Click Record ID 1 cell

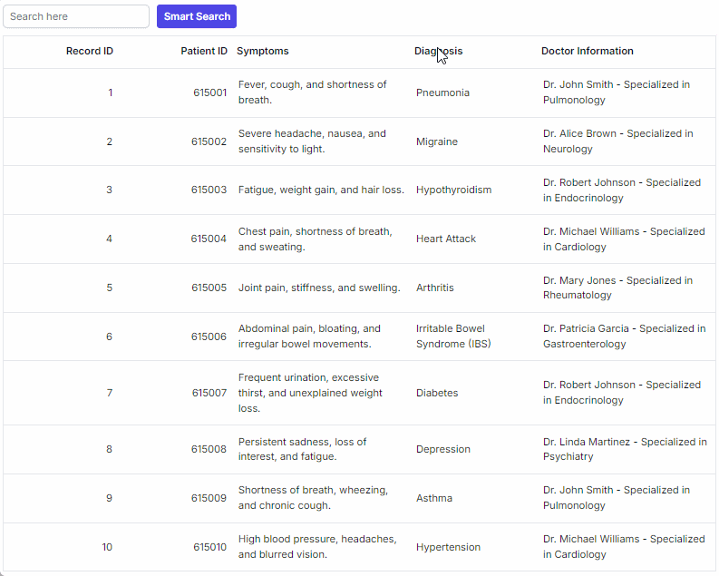110,93
